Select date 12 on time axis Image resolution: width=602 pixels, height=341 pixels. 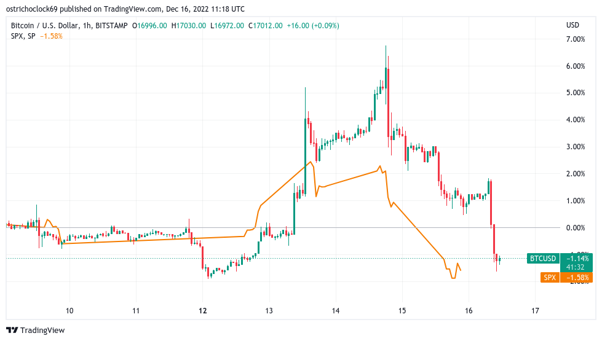click(202, 310)
